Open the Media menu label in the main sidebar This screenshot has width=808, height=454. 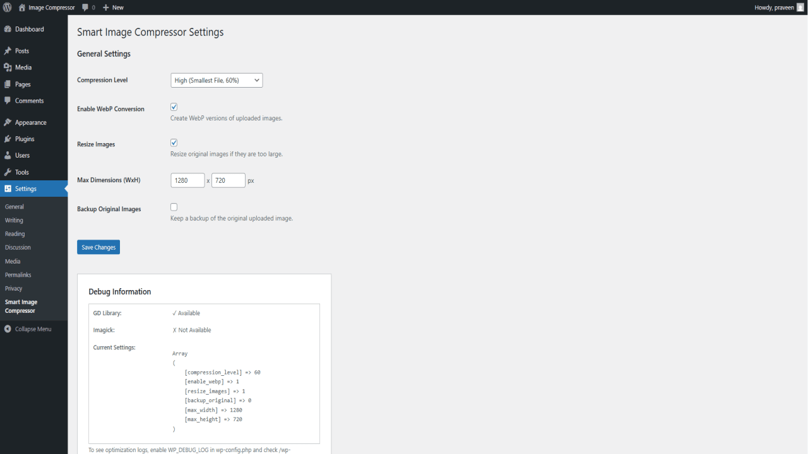tap(23, 67)
